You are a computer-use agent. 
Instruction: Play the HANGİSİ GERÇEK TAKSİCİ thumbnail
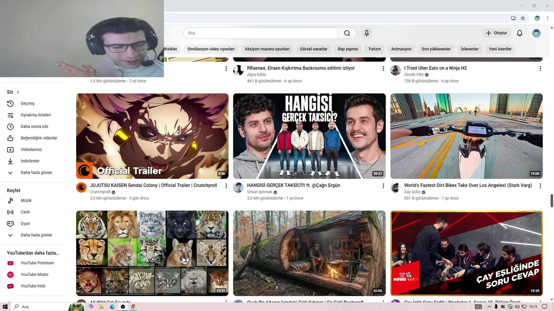point(309,136)
